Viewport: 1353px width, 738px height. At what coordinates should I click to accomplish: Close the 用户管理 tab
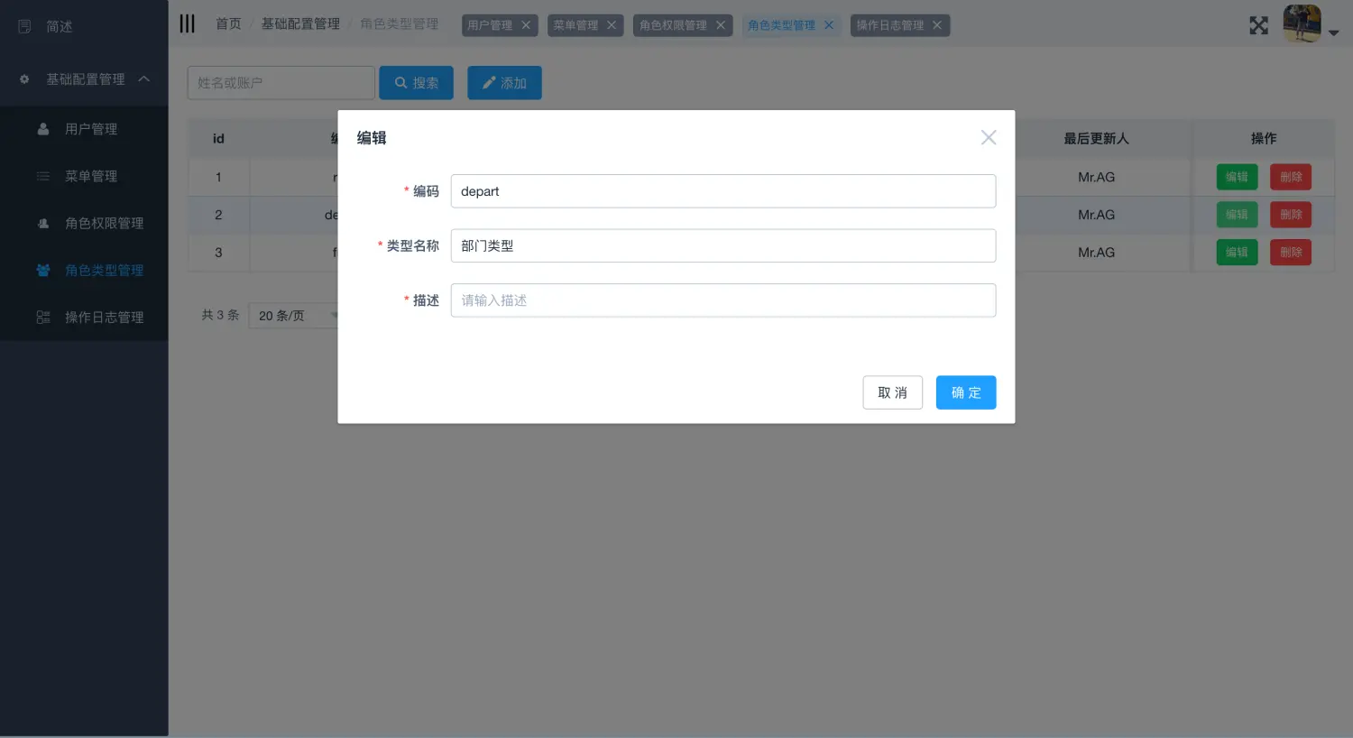point(526,25)
